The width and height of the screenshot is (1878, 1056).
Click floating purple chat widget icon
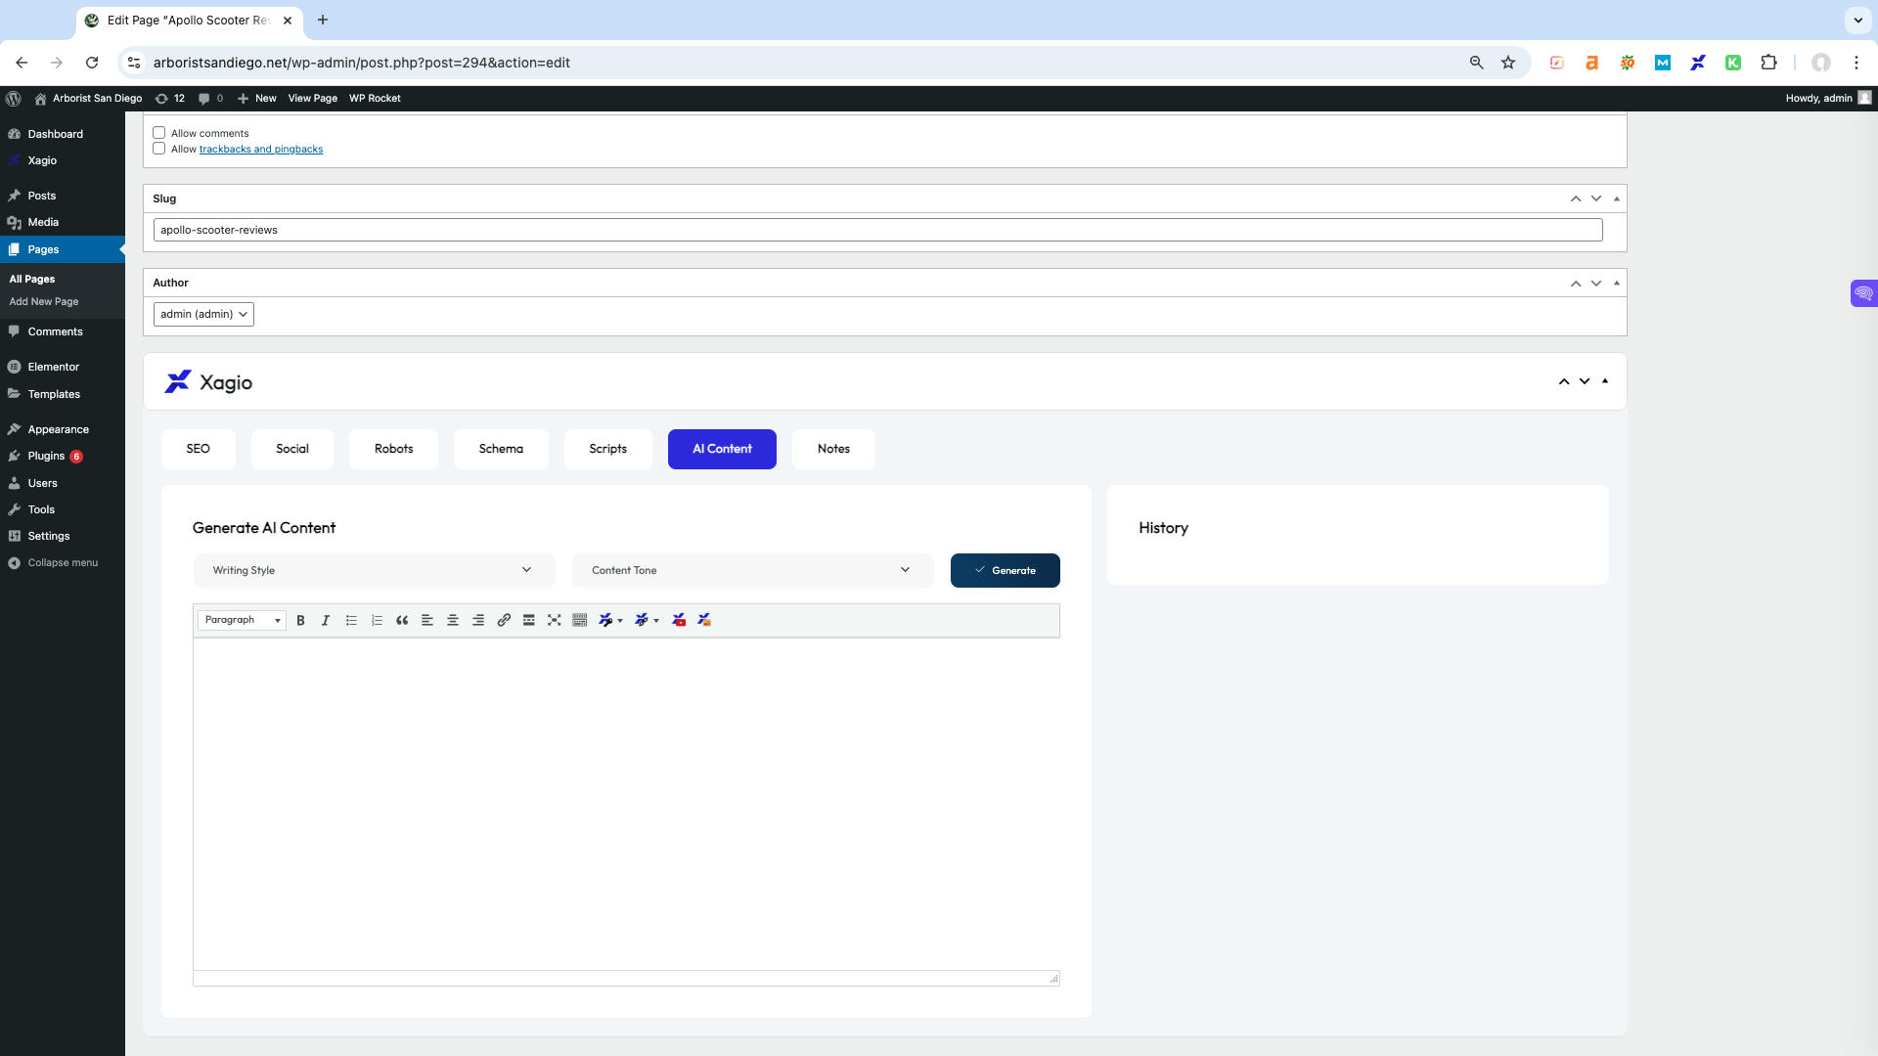tap(1864, 293)
